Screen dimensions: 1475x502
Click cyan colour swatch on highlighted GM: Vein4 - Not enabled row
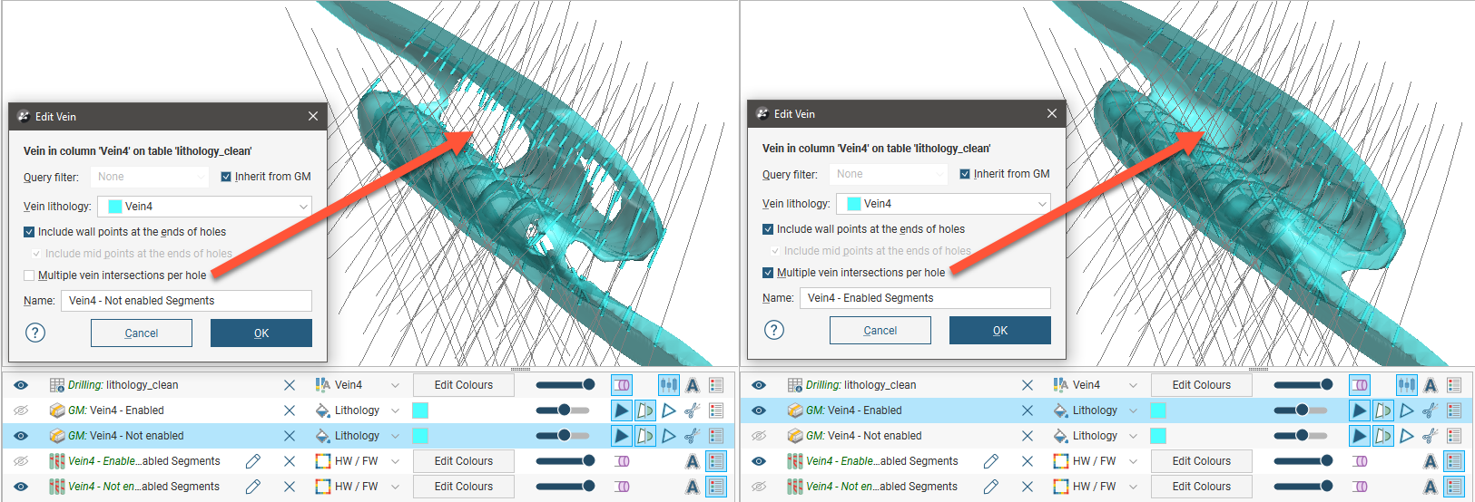pyautogui.click(x=420, y=436)
